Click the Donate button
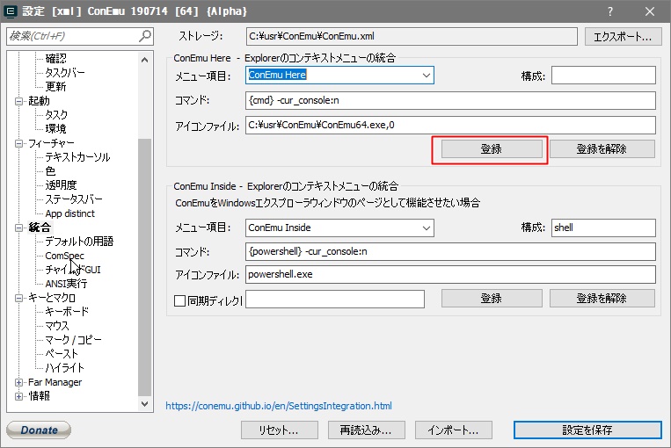Viewport: 671px width, 448px height. point(39,430)
